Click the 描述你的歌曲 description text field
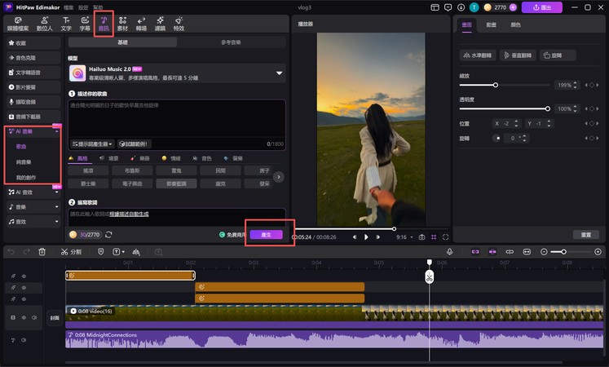Image resolution: width=609 pixels, height=367 pixels. (x=176, y=117)
